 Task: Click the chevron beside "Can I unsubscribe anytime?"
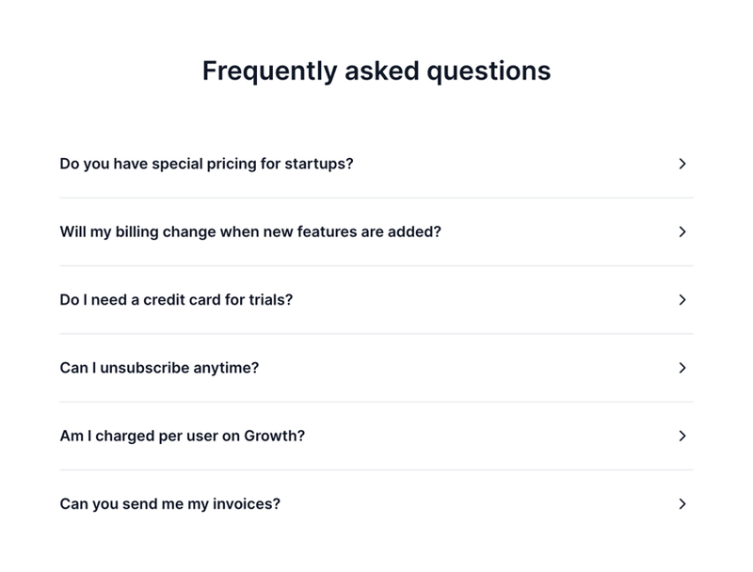pyautogui.click(x=682, y=368)
